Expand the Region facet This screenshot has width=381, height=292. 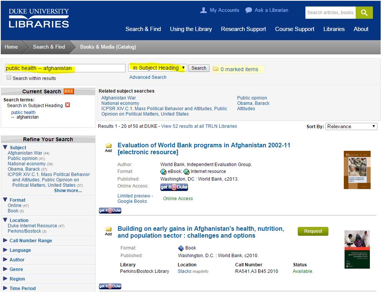[5, 279]
